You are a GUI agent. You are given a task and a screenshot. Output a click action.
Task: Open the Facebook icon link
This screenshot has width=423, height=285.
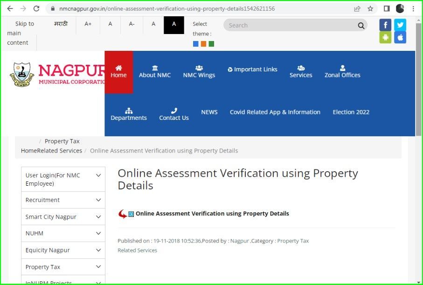[x=385, y=25]
